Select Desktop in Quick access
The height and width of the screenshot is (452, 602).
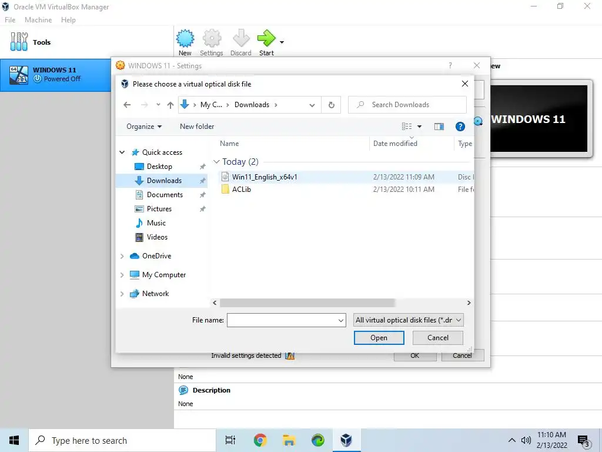[159, 167]
